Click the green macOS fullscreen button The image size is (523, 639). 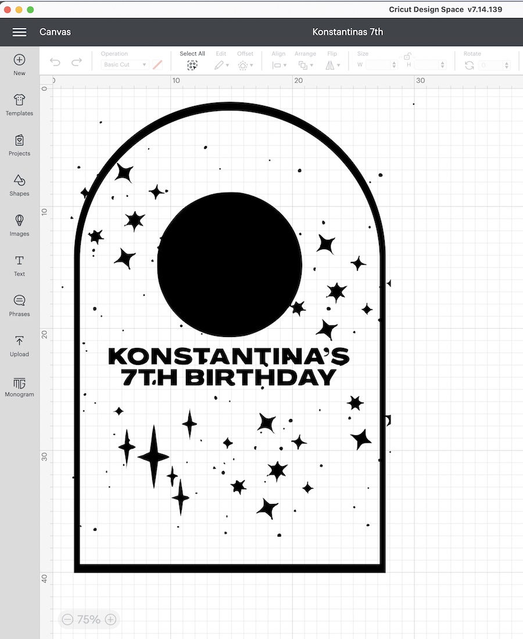(x=30, y=9)
